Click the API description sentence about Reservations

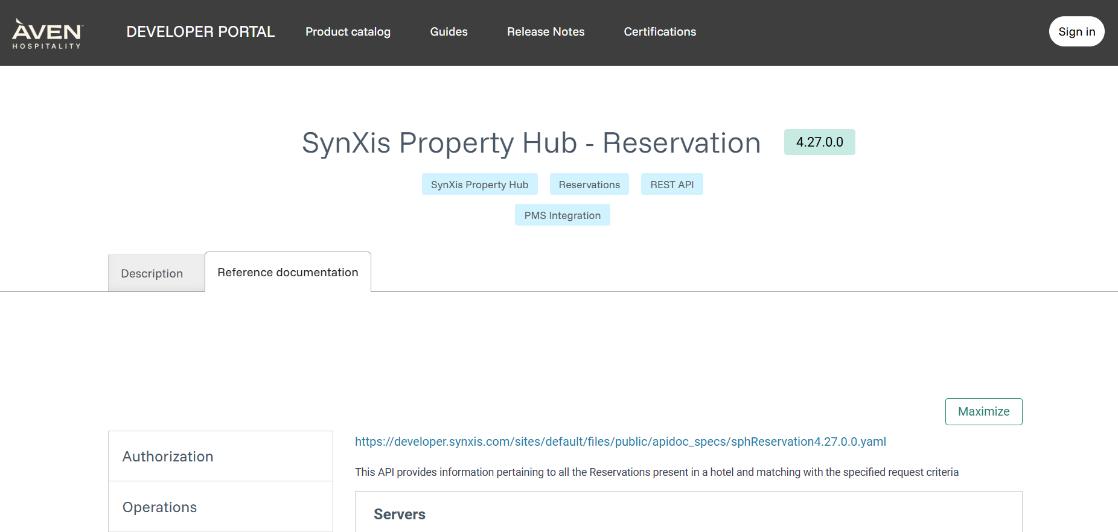[656, 472]
